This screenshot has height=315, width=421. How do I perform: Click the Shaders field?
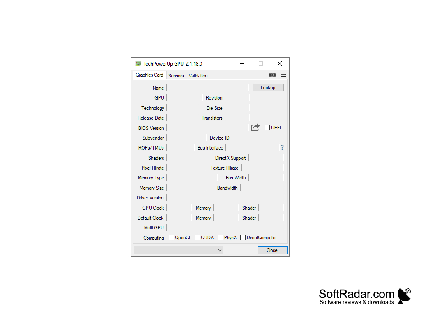pos(189,158)
